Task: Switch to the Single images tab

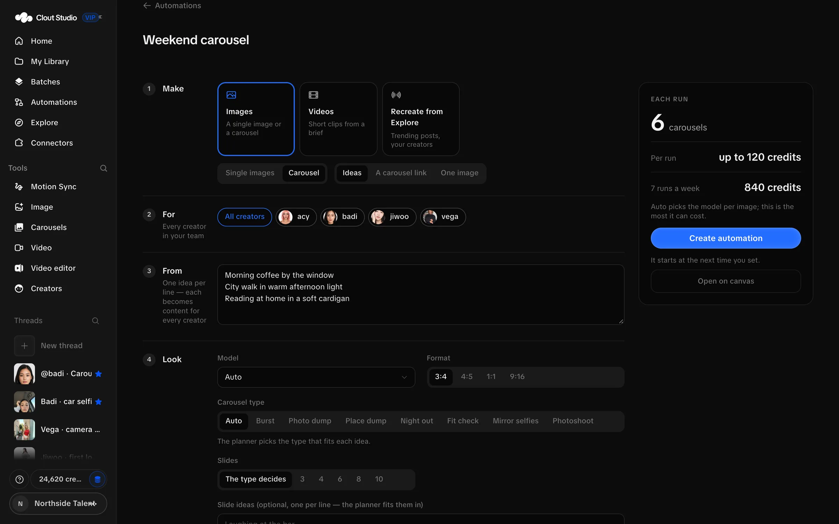Action: tap(250, 173)
